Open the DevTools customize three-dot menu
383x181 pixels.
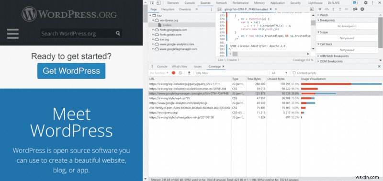click(x=373, y=3)
